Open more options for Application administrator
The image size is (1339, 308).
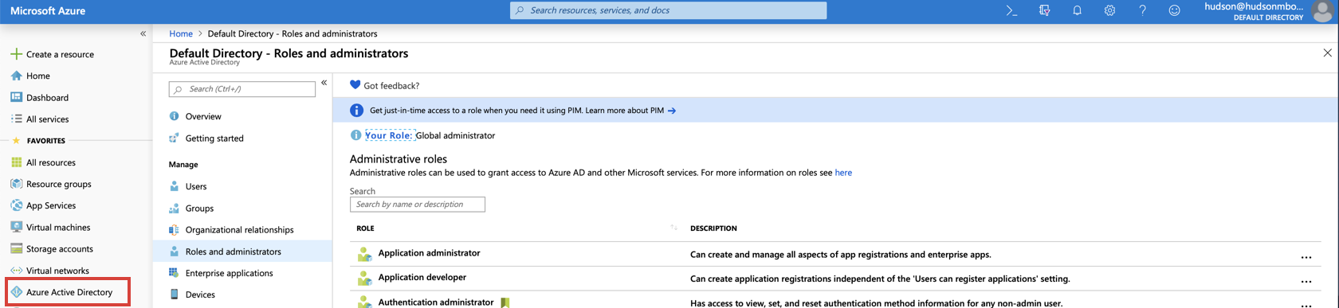[x=1306, y=257]
